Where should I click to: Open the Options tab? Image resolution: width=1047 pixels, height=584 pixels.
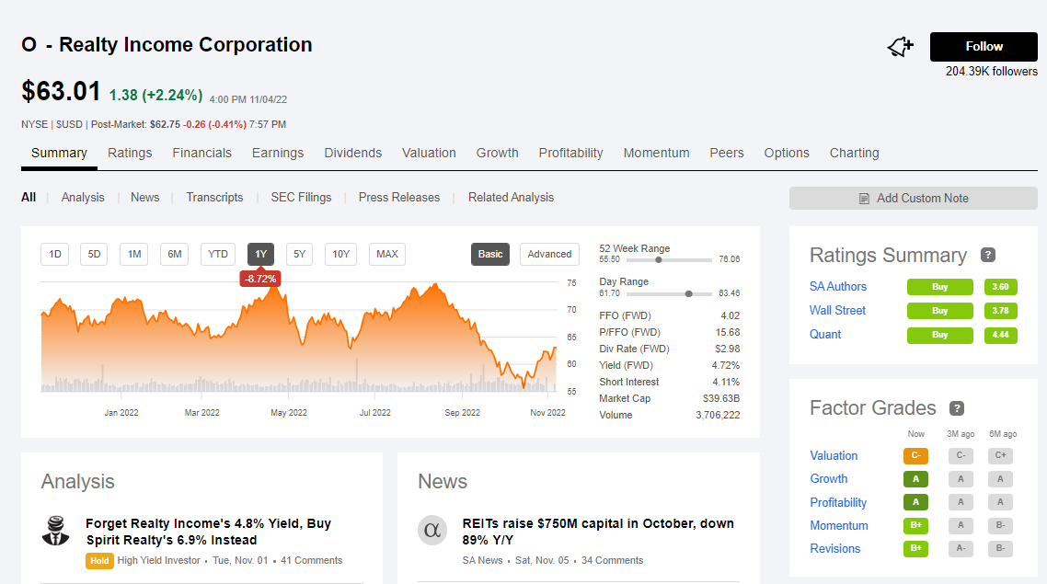(787, 153)
